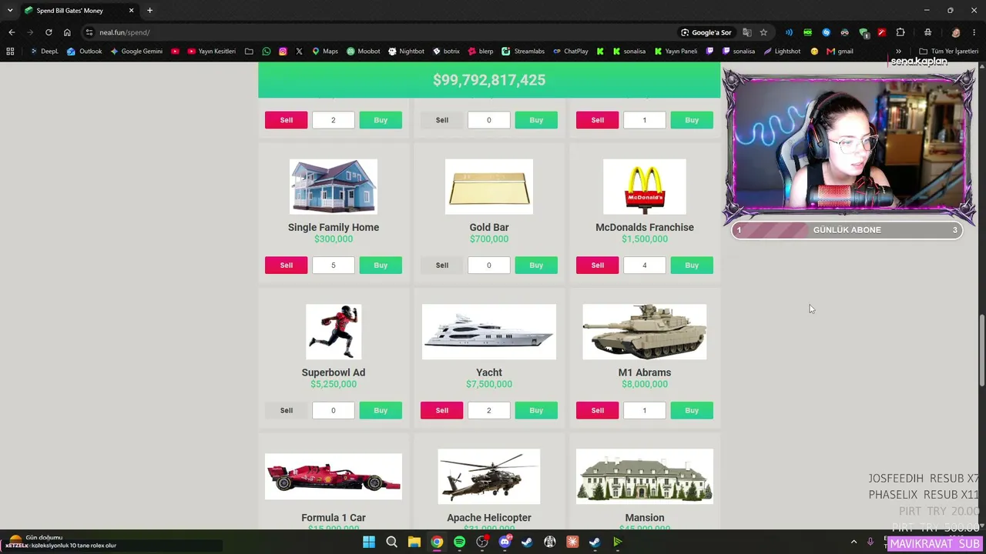Image resolution: width=986 pixels, height=554 pixels.
Task: Open the ChatPlay bookmark
Action: pyautogui.click(x=571, y=52)
